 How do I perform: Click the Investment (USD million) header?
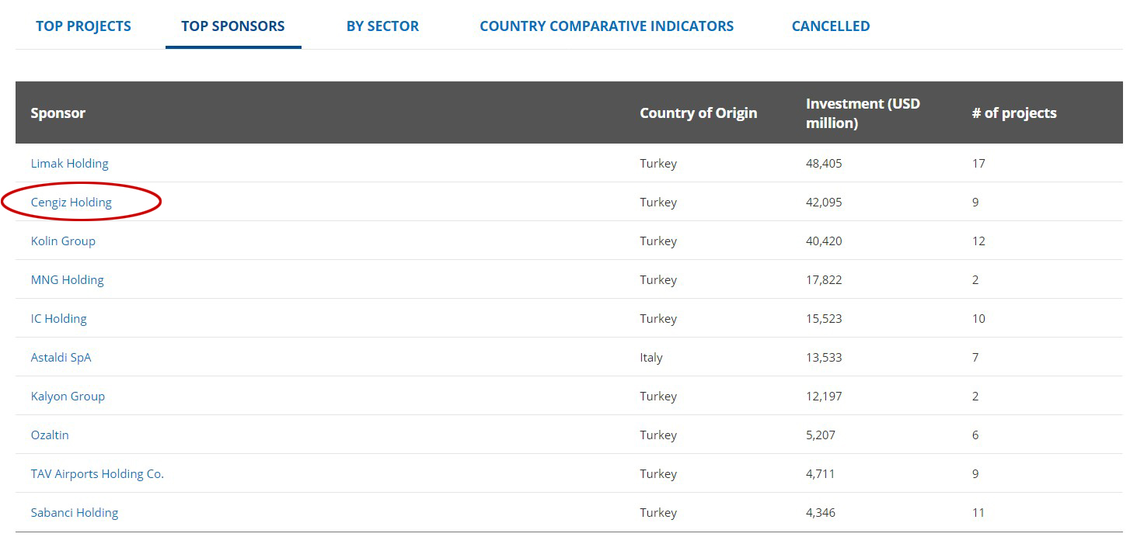(x=863, y=113)
